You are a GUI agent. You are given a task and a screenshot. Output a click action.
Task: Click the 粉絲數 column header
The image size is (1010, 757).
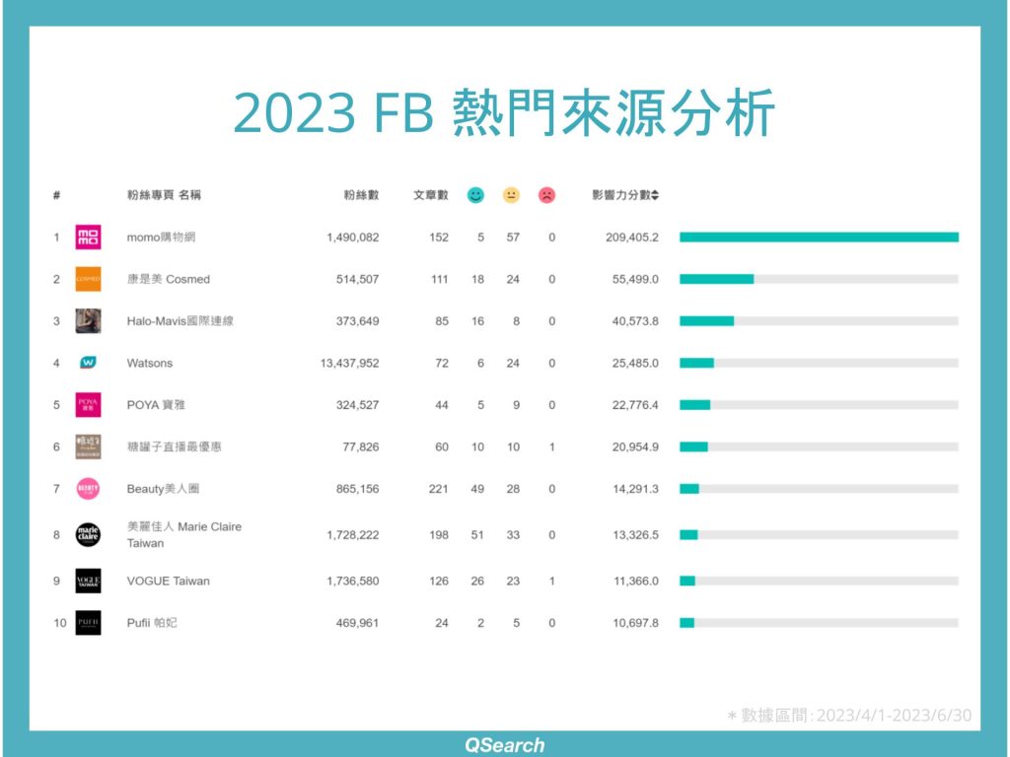(x=361, y=195)
